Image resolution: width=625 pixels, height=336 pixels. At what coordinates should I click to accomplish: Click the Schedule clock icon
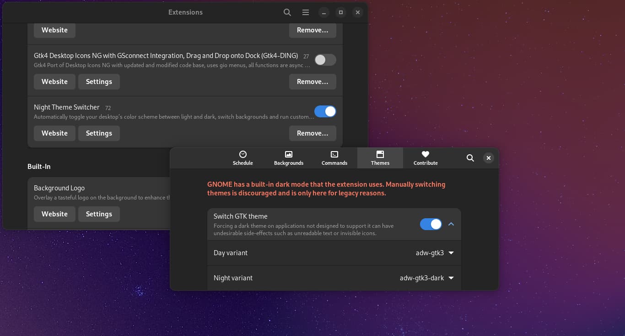click(243, 154)
